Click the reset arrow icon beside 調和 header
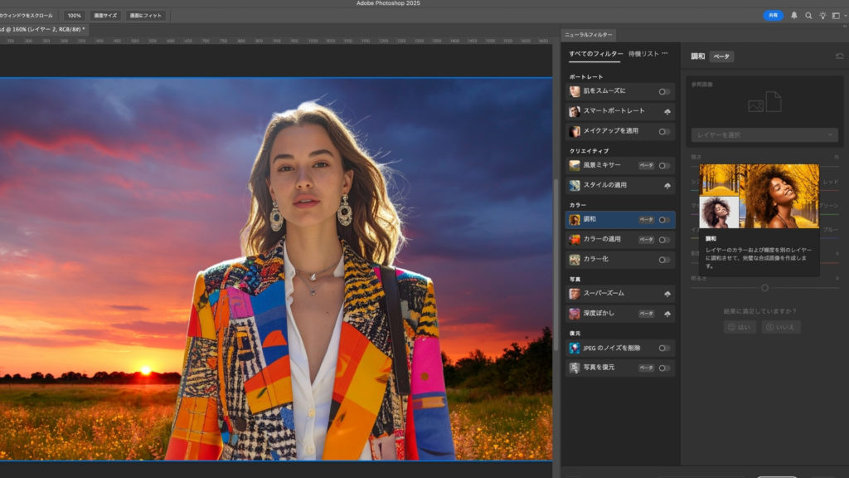The width and height of the screenshot is (849, 478). click(x=839, y=56)
